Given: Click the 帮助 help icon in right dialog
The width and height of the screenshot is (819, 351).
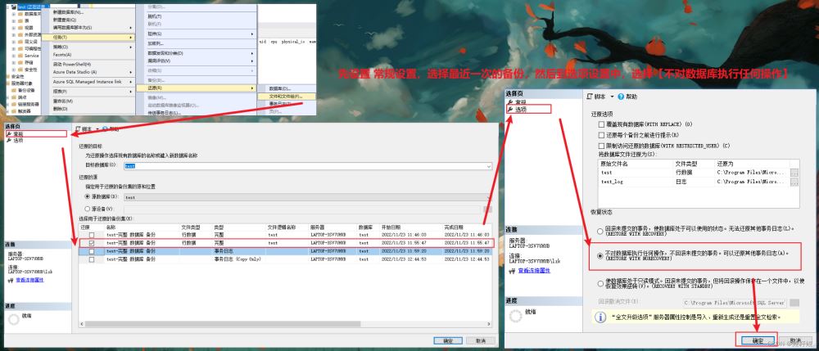Looking at the screenshot, I should [x=621, y=96].
